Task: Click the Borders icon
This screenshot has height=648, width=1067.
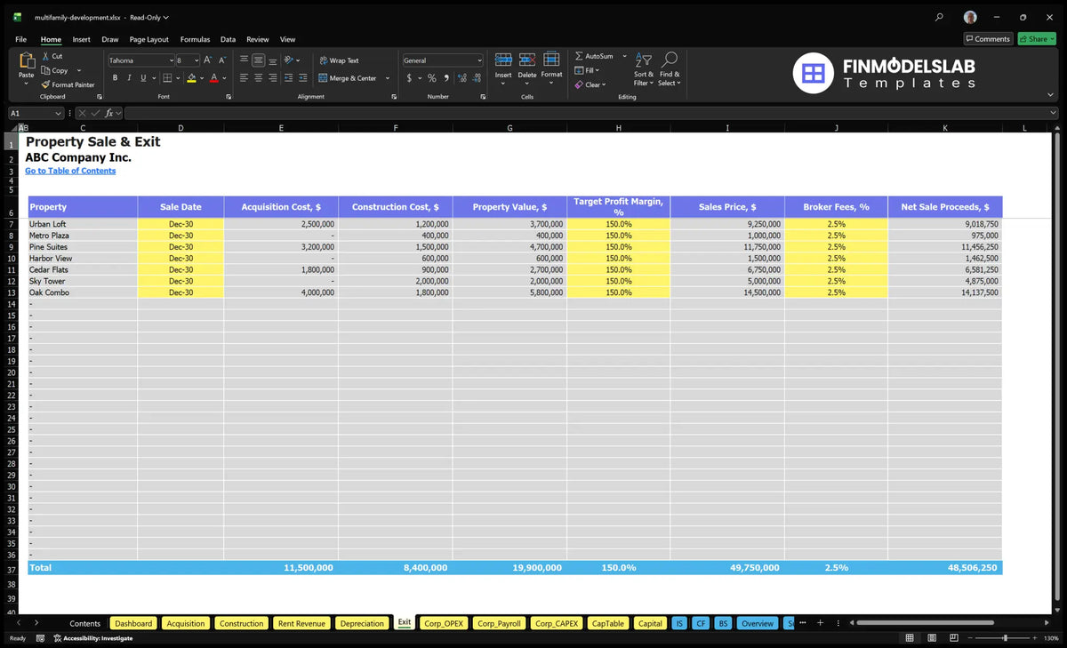Action: pyautogui.click(x=167, y=78)
